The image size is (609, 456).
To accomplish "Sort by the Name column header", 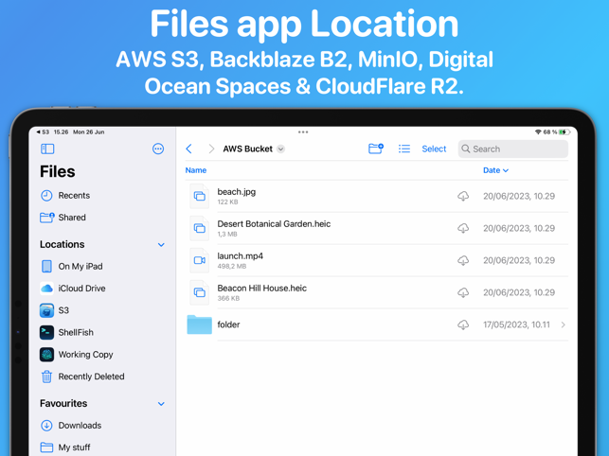I will (196, 170).
